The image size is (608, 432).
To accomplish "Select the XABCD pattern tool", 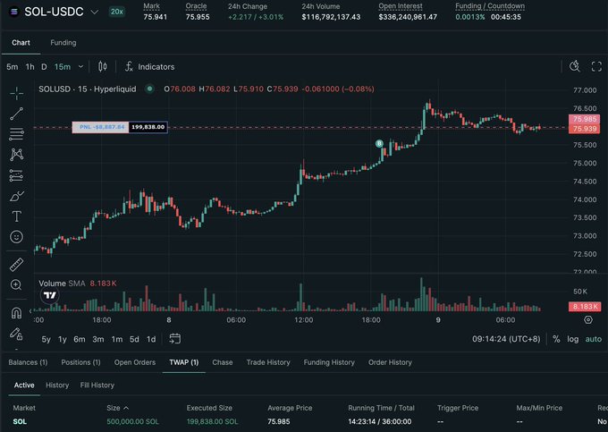I will (x=16, y=155).
